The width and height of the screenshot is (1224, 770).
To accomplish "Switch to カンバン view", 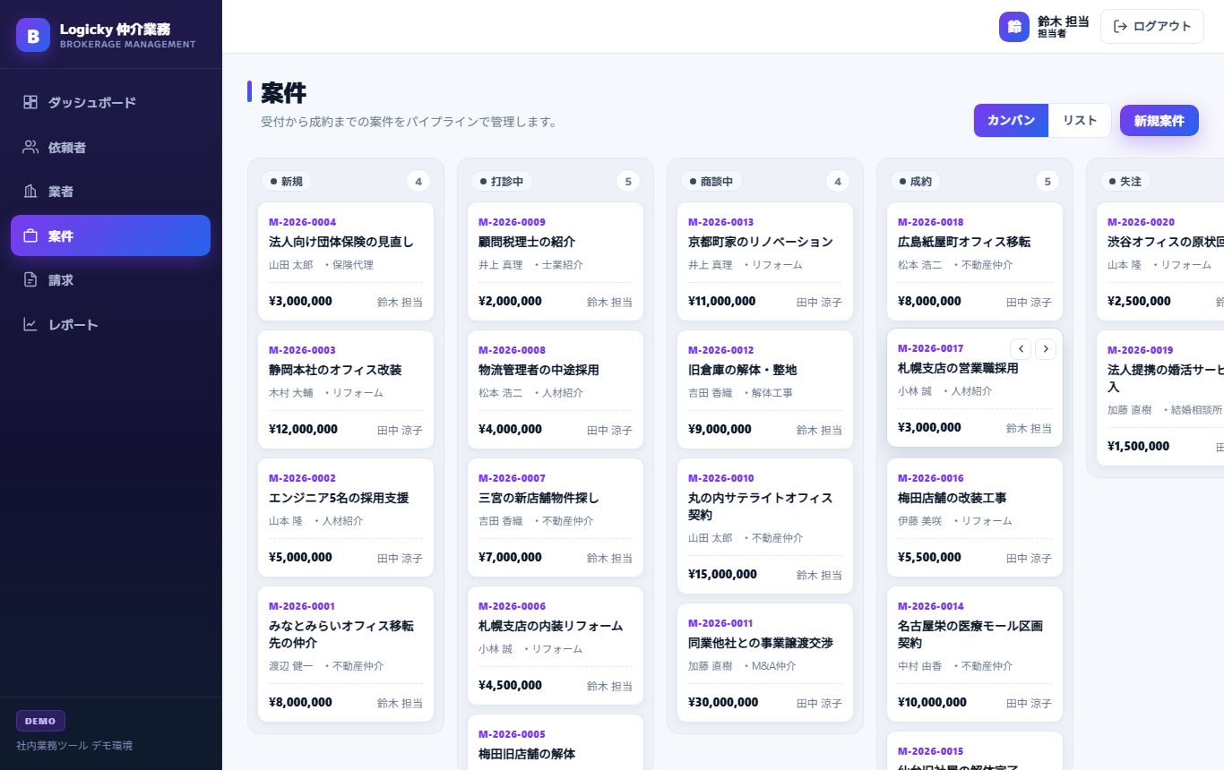I will [x=1011, y=120].
